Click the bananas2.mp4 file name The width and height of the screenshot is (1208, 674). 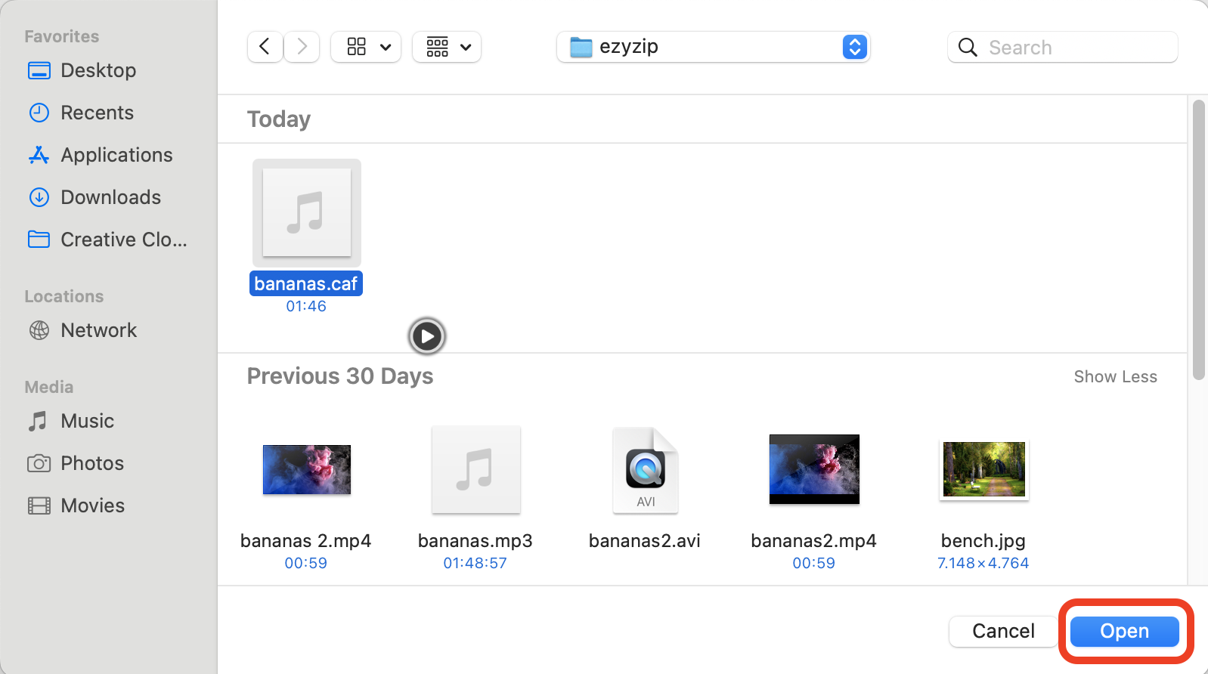click(814, 541)
